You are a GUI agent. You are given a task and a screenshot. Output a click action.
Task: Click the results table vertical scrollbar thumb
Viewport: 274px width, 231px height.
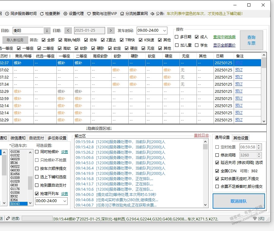coord(264,63)
